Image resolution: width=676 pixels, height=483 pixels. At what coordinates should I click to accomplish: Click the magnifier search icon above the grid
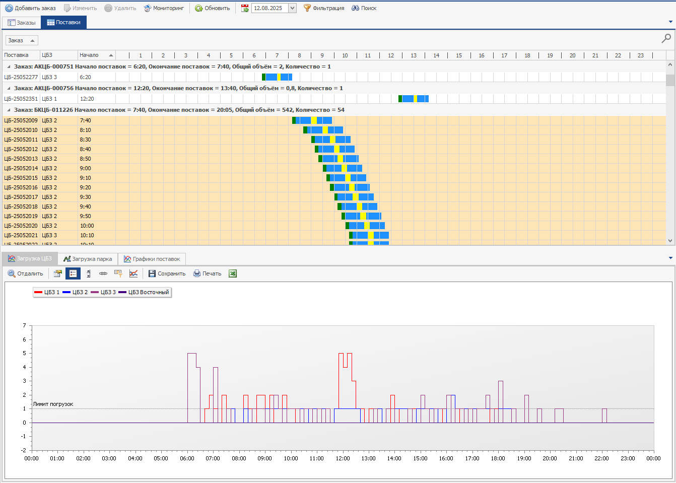pyautogui.click(x=666, y=38)
